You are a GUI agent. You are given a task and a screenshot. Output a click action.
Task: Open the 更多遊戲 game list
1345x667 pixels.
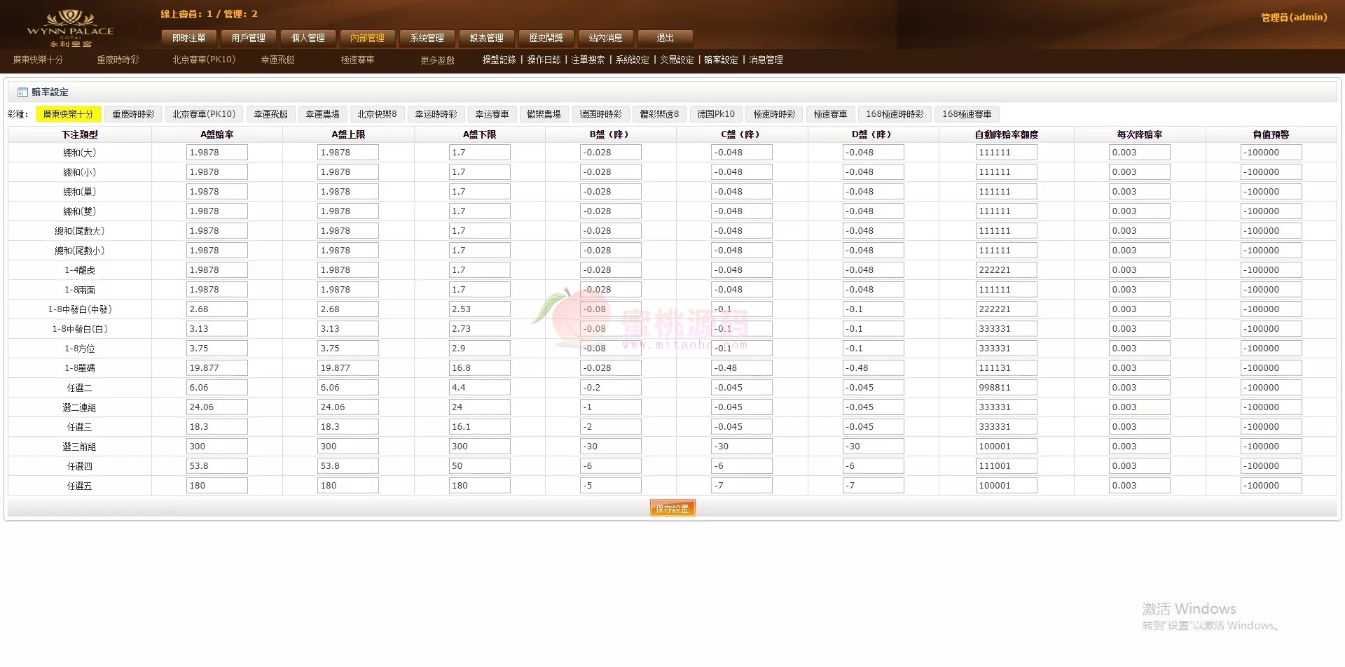tap(437, 60)
